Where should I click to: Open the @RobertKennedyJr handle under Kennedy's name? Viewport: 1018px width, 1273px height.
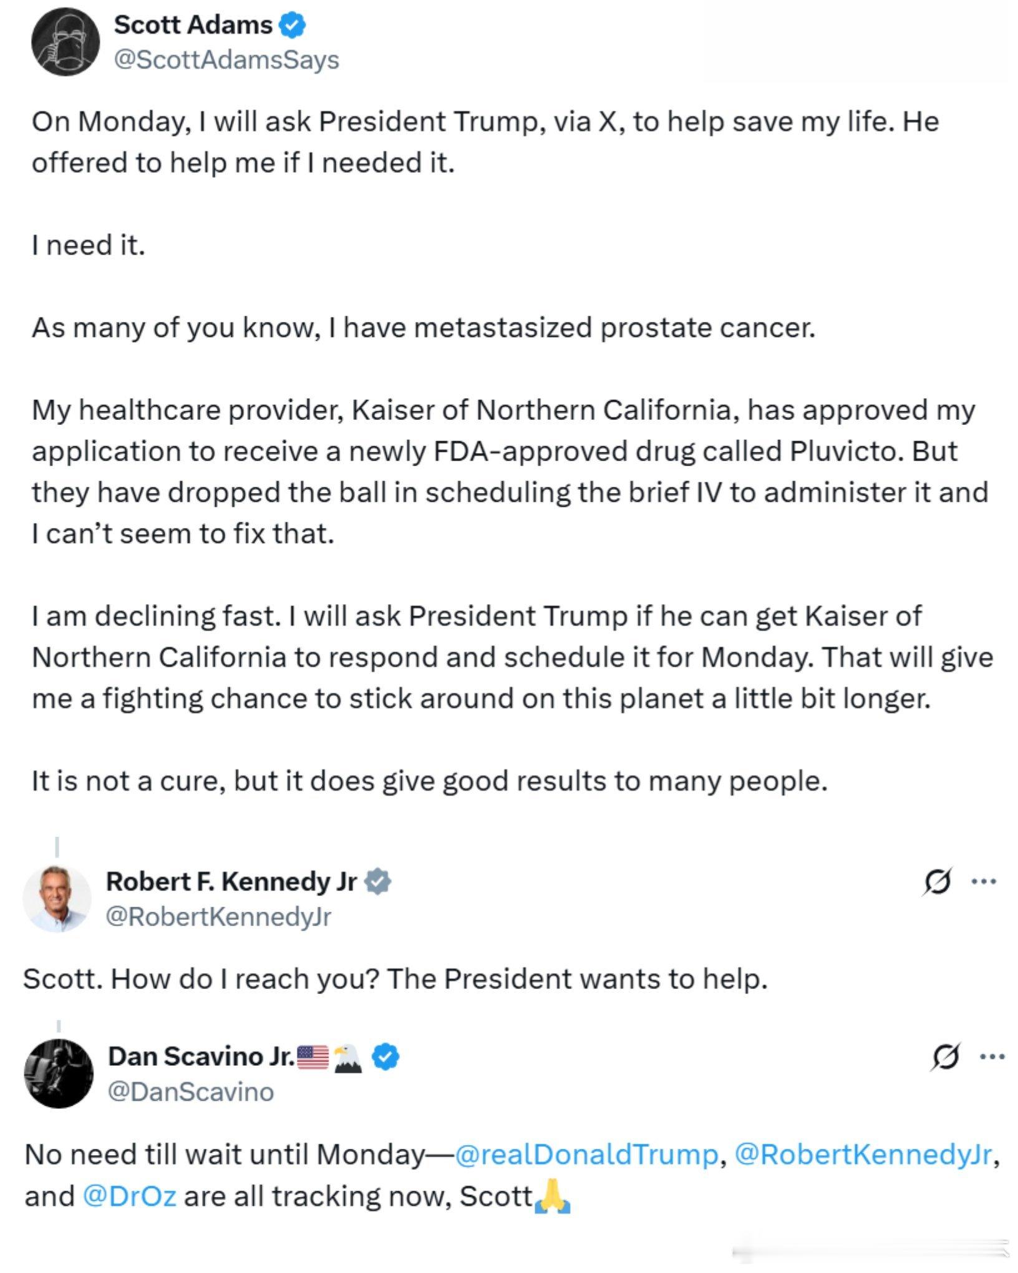(x=218, y=916)
